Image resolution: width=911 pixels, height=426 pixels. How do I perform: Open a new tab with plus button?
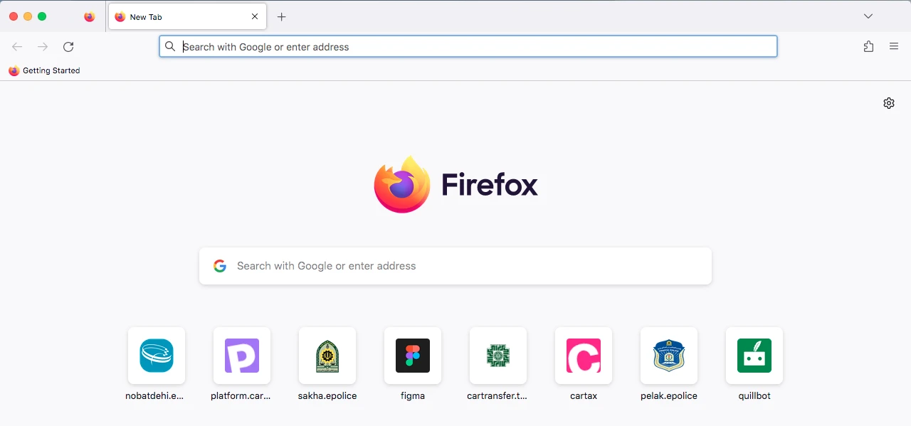[282, 17]
